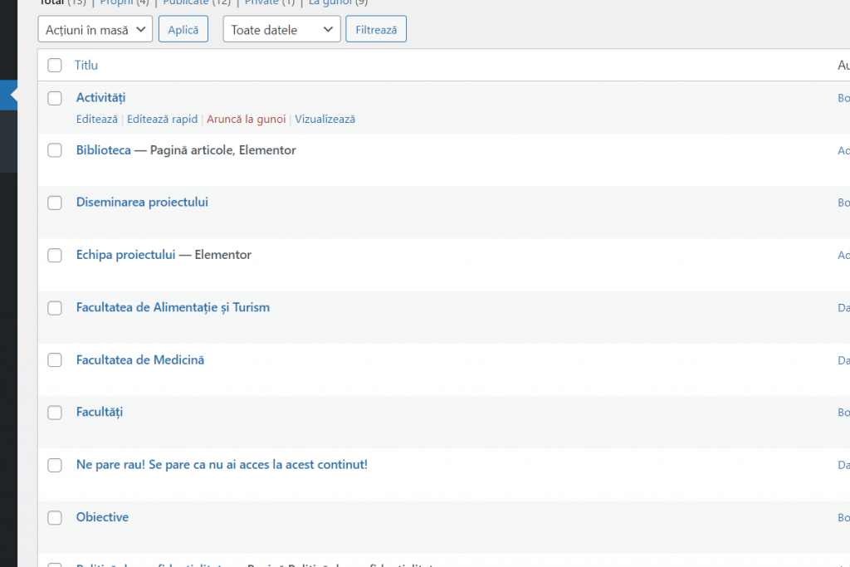The height and width of the screenshot is (567, 850).
Task: Expand the Toate datele date filter
Action: (281, 30)
